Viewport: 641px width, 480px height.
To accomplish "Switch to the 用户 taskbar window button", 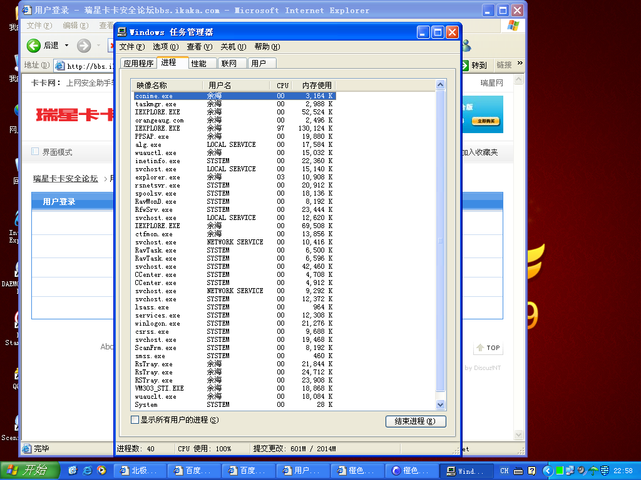I will [x=302, y=471].
